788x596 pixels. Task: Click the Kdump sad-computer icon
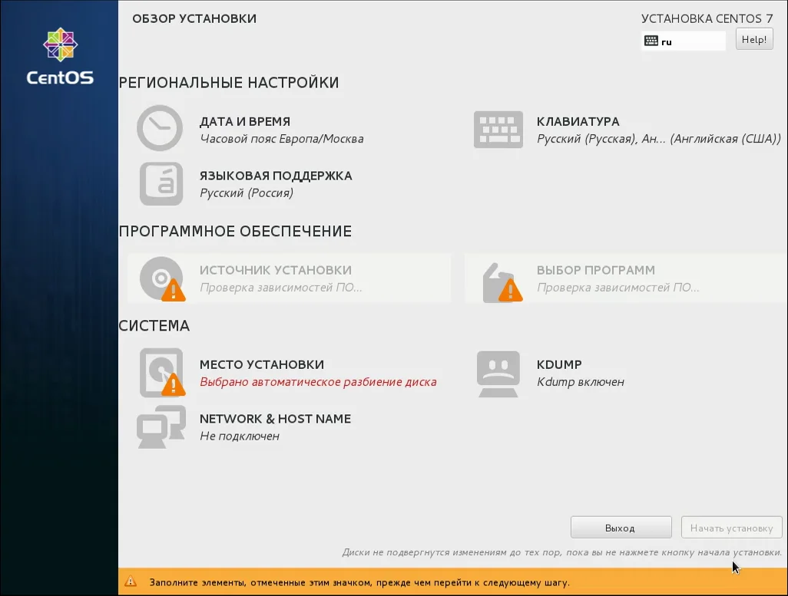click(498, 374)
